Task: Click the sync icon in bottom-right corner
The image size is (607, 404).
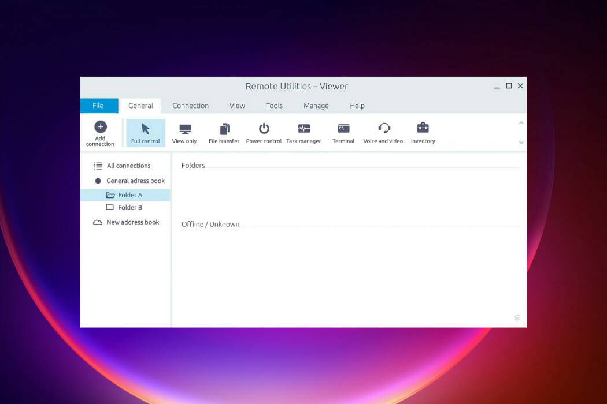Action: tap(517, 317)
